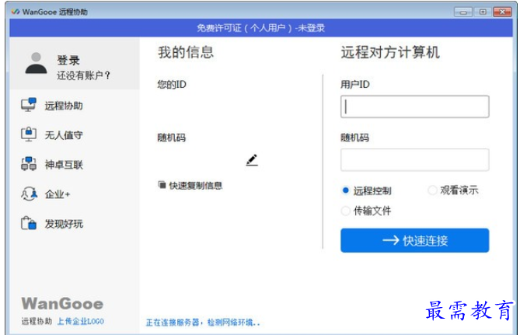Click 快速复制信息 text link

coord(196,186)
